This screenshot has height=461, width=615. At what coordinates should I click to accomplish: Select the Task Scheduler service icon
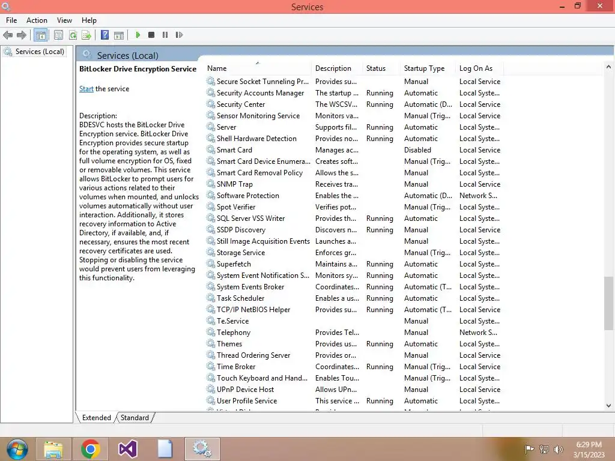[211, 298]
